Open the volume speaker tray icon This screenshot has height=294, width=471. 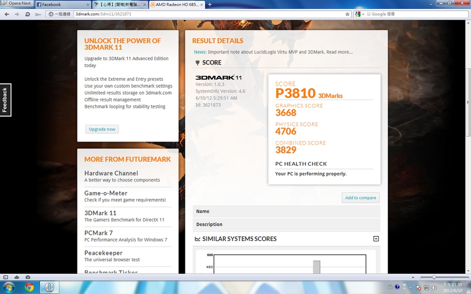click(434, 288)
